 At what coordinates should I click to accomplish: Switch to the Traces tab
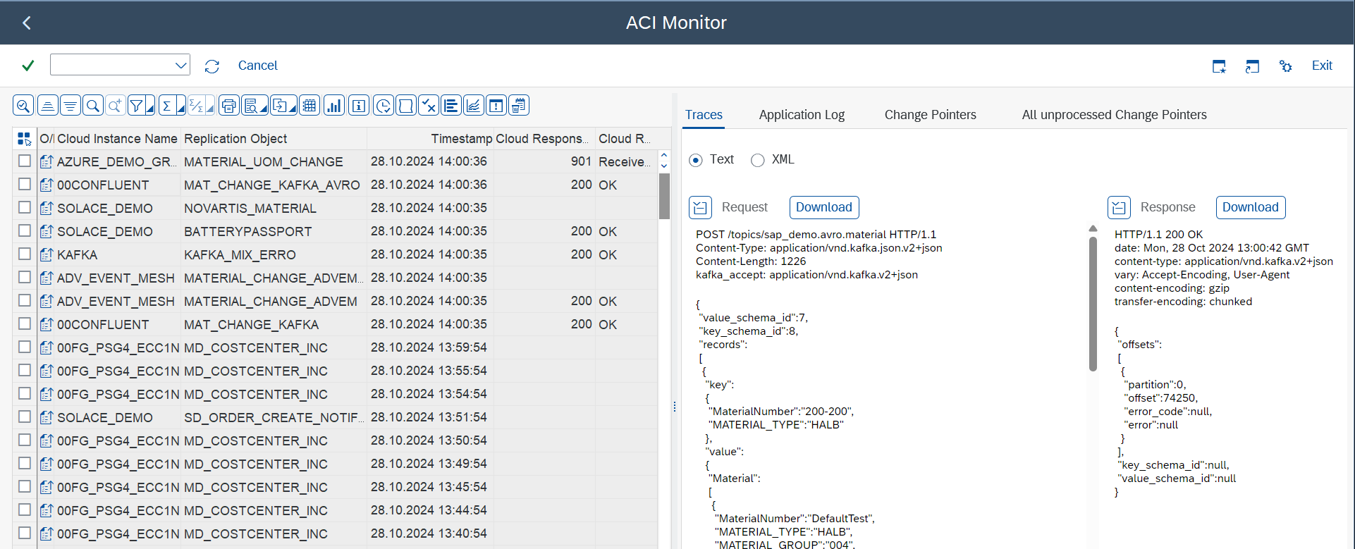704,115
